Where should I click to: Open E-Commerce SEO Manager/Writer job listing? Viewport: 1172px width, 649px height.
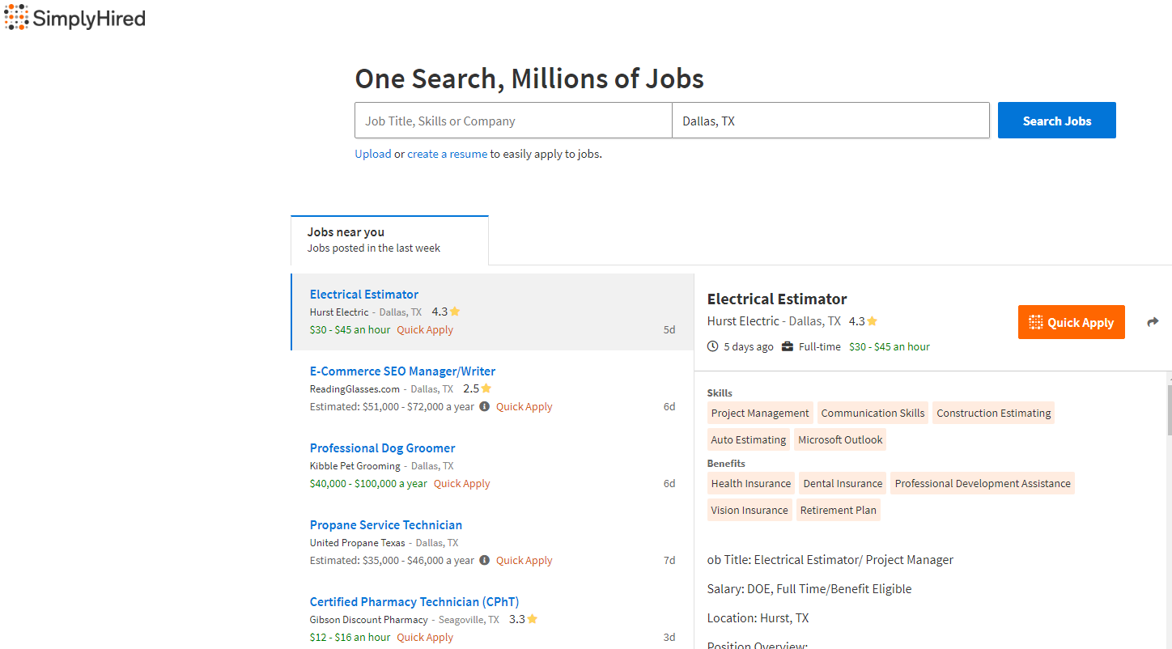[402, 371]
